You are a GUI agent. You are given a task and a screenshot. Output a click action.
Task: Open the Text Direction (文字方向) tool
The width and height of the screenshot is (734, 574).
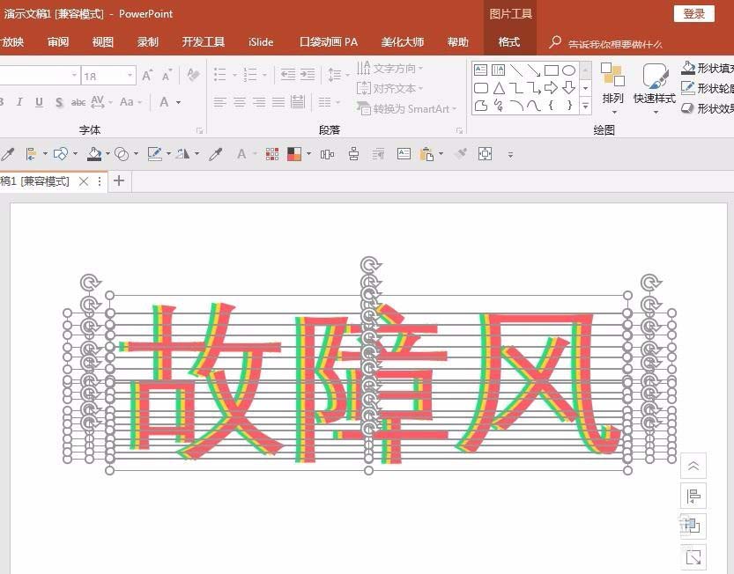[x=394, y=68]
